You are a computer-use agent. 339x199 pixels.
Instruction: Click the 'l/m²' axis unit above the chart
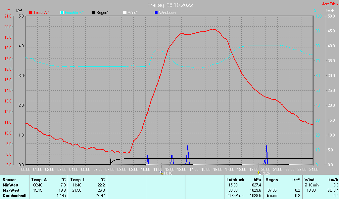tap(19, 11)
